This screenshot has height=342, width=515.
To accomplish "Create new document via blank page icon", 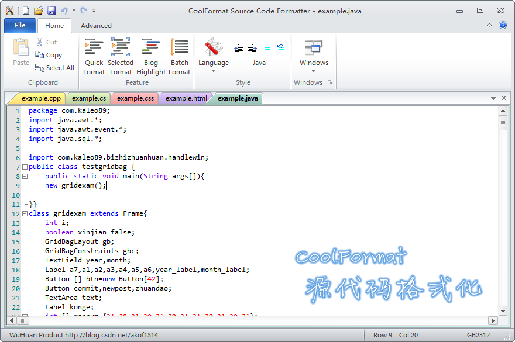I will click(25, 10).
